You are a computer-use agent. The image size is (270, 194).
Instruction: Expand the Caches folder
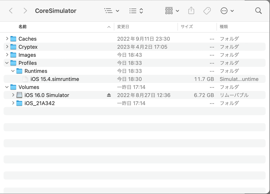coord(7,39)
